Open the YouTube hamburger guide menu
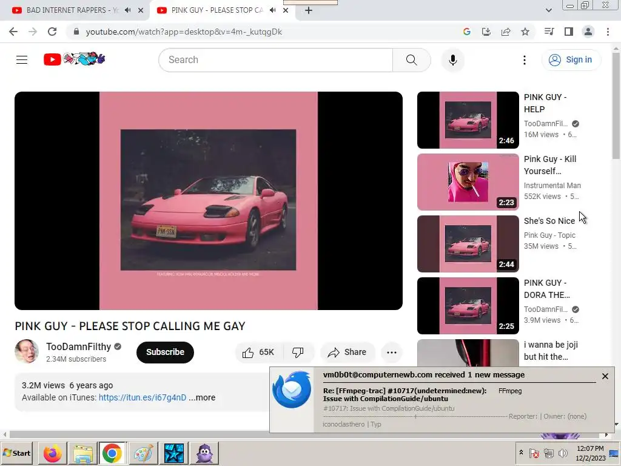Image resolution: width=621 pixels, height=466 pixels. (22, 60)
